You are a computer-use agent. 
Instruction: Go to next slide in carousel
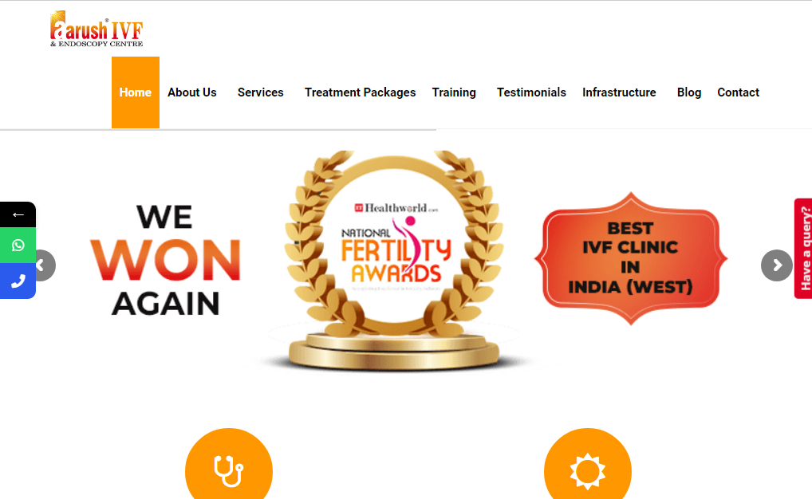pos(776,265)
